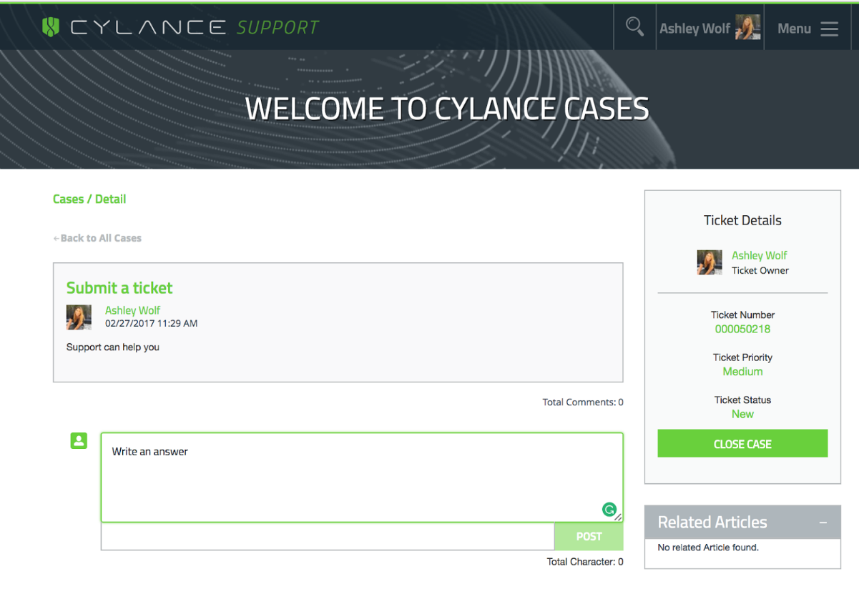Click ticket number 000050218

(742, 330)
